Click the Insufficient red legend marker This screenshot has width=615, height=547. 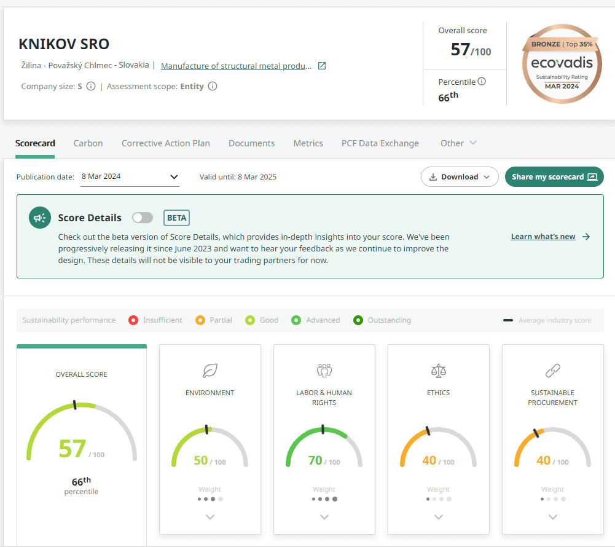pyautogui.click(x=133, y=320)
